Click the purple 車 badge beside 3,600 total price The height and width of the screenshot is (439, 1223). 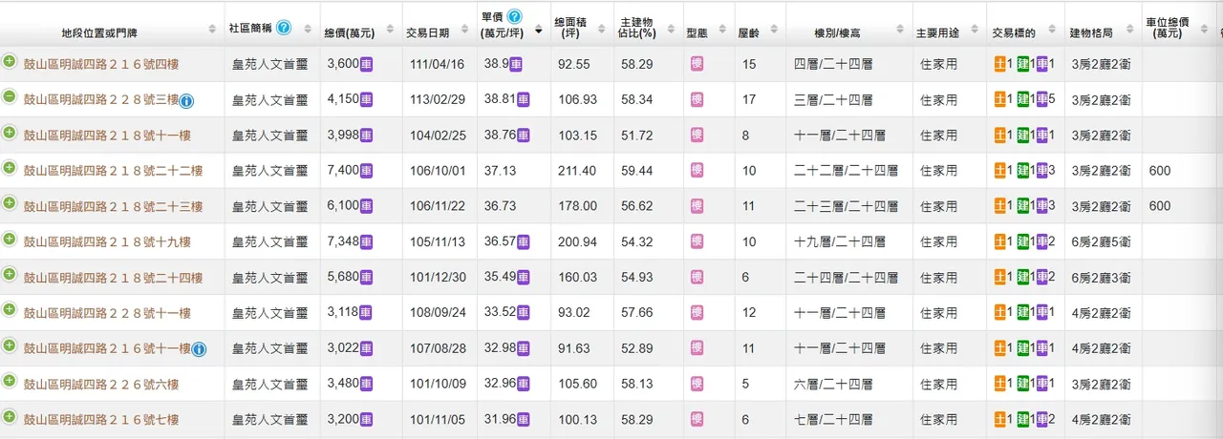(366, 64)
